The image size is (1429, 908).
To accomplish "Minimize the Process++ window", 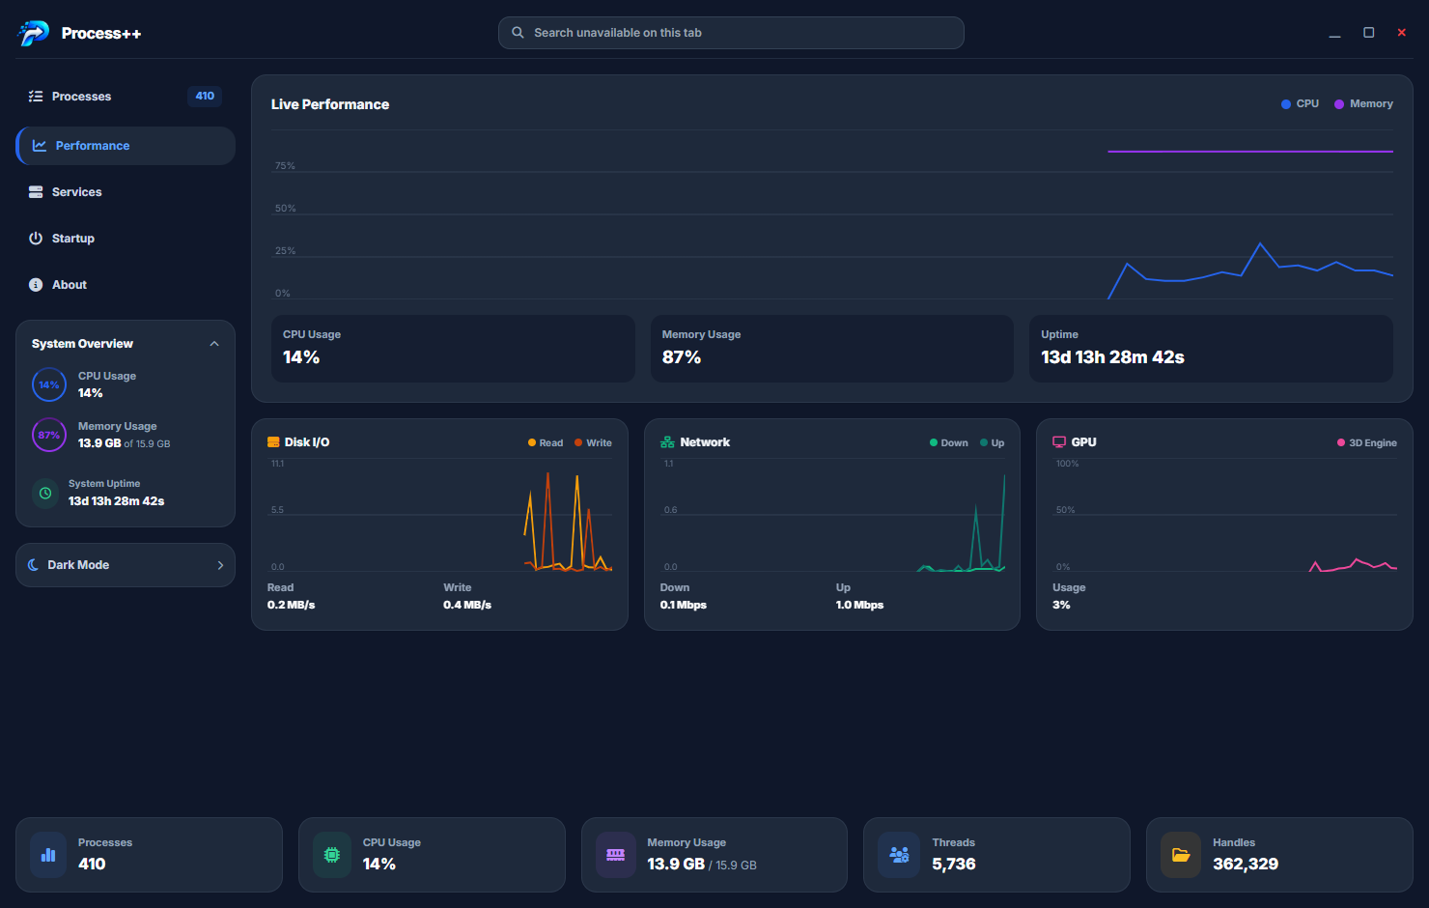I will pyautogui.click(x=1334, y=33).
